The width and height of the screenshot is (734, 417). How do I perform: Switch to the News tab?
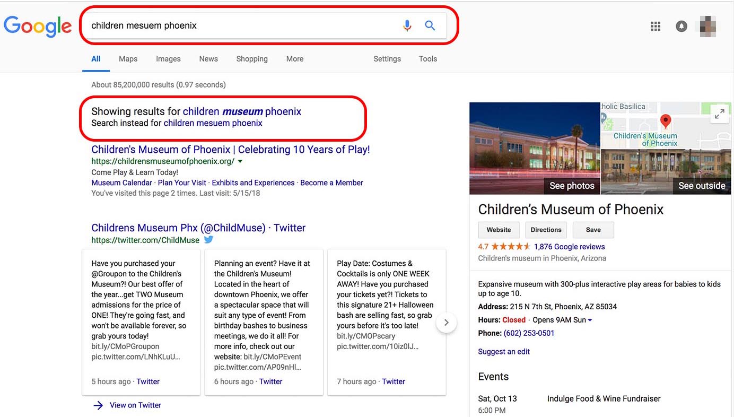pos(208,59)
